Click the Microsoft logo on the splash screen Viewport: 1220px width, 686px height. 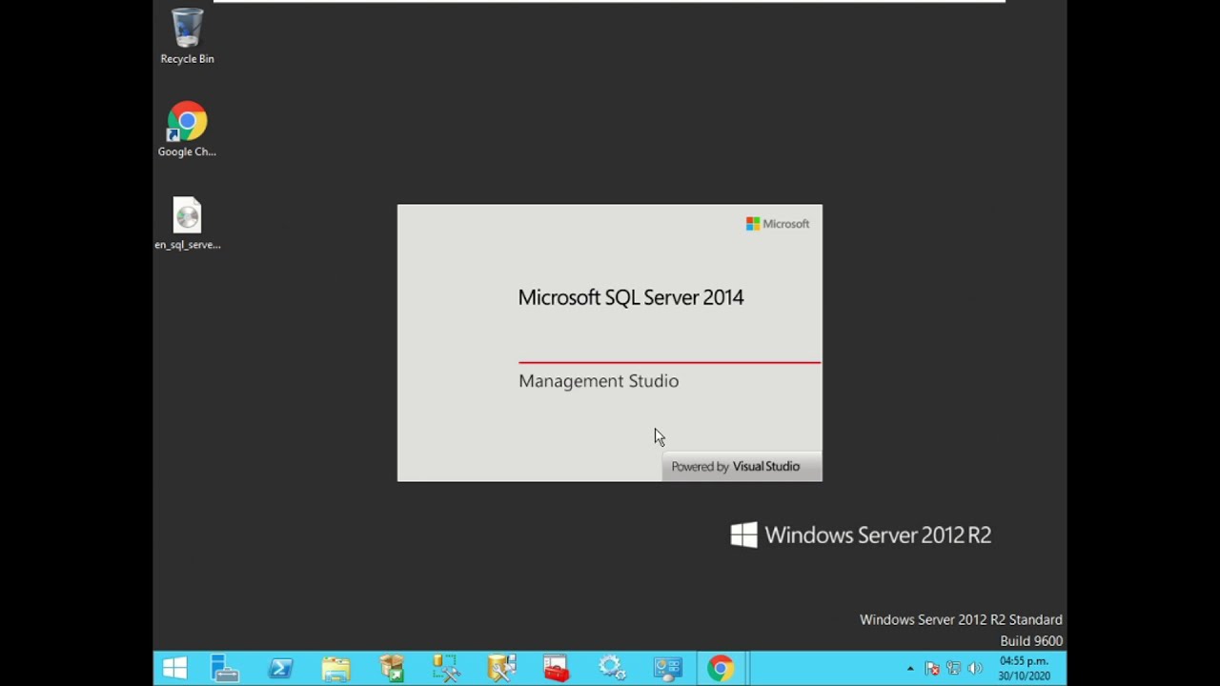click(x=778, y=224)
